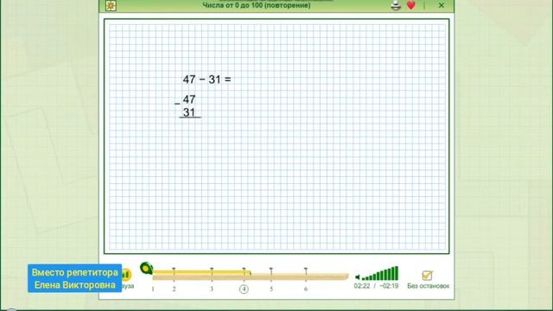Click title 'Числа от 0 до 100 (повторение)'
This screenshot has width=553, height=311.
257,5
